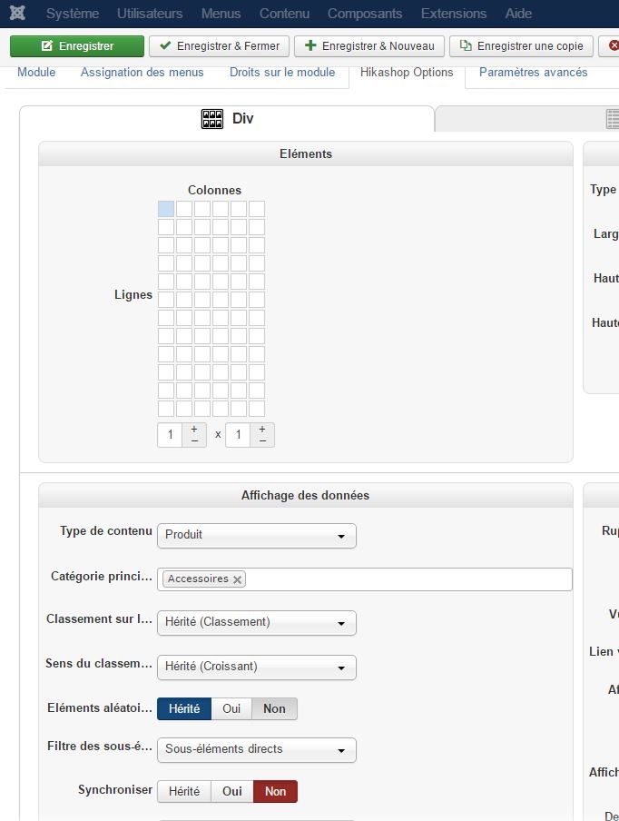The height and width of the screenshot is (821, 619).
Task: Expand the sort direction Croissant dropdown
Action: pyautogui.click(x=256, y=668)
